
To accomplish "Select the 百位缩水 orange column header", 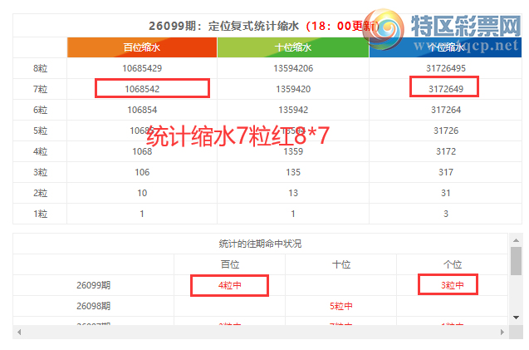I will click(142, 48).
